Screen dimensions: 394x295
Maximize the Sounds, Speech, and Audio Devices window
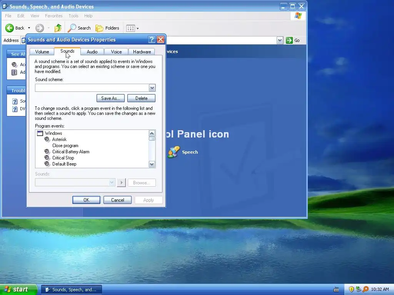292,6
